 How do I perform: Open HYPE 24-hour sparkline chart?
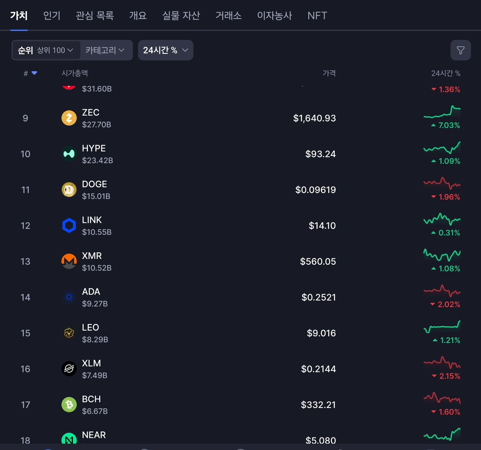coord(442,148)
